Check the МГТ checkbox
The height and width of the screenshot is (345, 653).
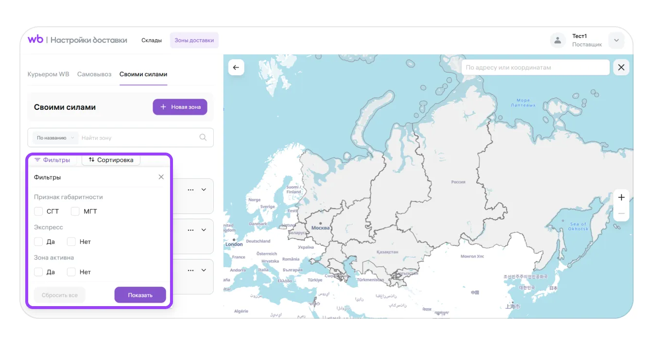click(x=75, y=211)
